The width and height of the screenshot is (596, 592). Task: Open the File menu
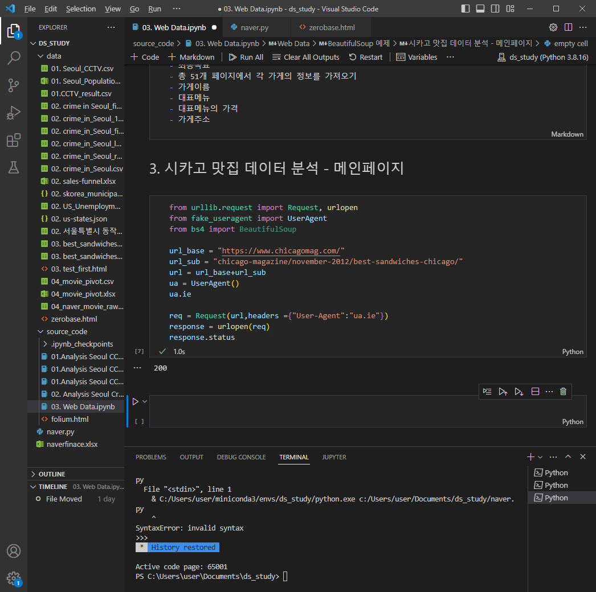pos(30,9)
